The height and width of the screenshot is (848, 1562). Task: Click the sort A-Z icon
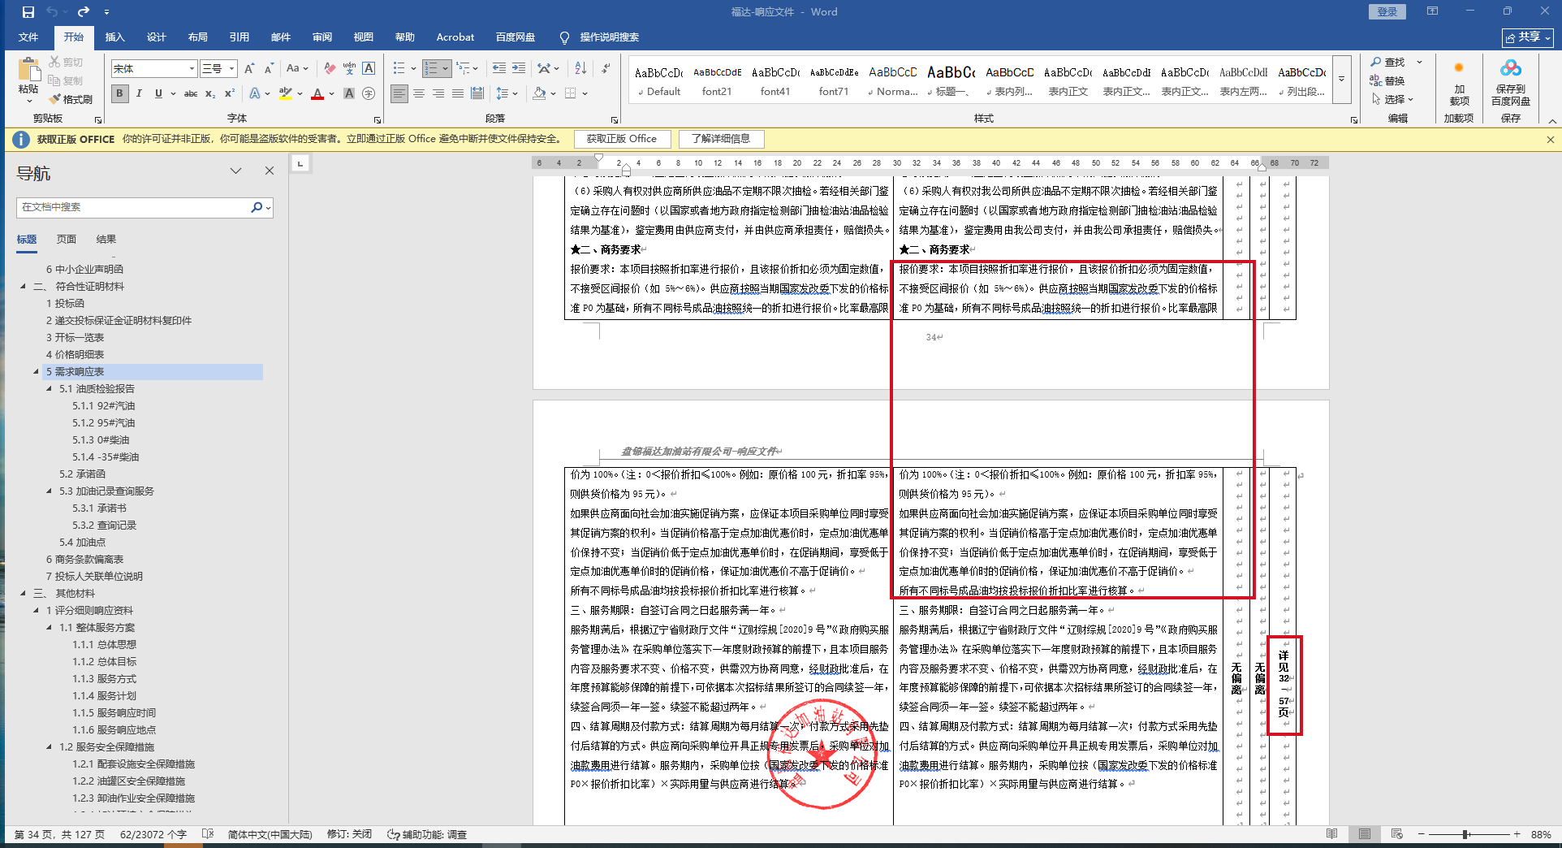580,69
